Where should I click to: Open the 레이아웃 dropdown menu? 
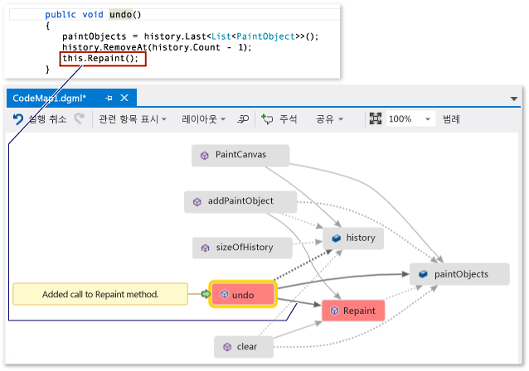click(203, 119)
